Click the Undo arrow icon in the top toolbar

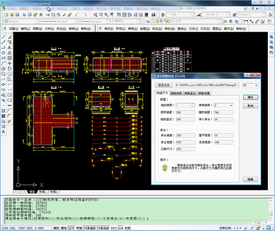coord(77,14)
